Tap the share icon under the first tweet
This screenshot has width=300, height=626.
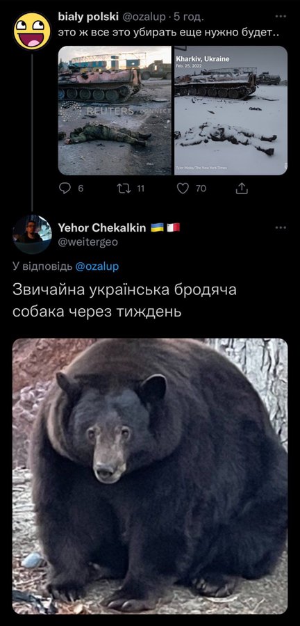pos(242,188)
